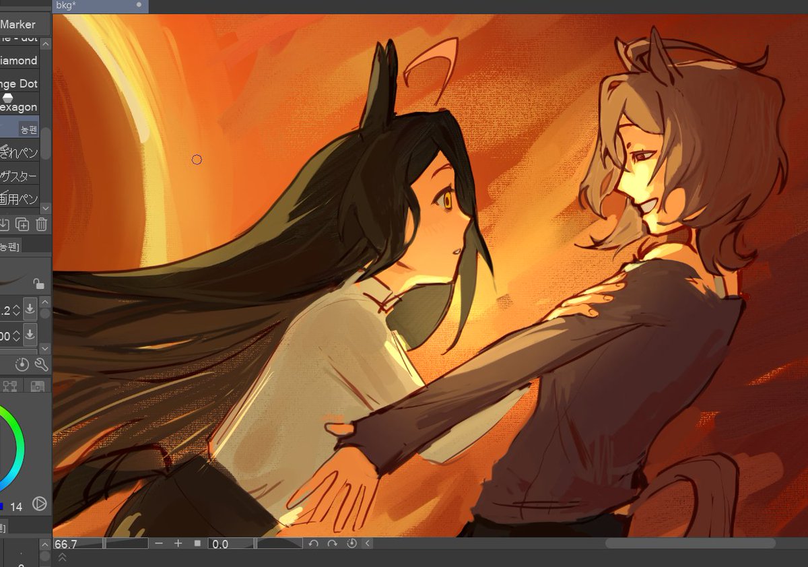Image resolution: width=808 pixels, height=567 pixels.
Task: Delete the selected sub tool via trash icon
Action: tap(40, 224)
